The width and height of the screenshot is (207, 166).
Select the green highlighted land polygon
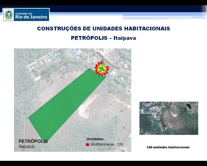click(x=62, y=104)
